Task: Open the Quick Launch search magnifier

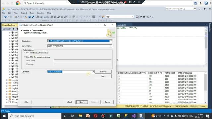Action: tap(195, 9)
